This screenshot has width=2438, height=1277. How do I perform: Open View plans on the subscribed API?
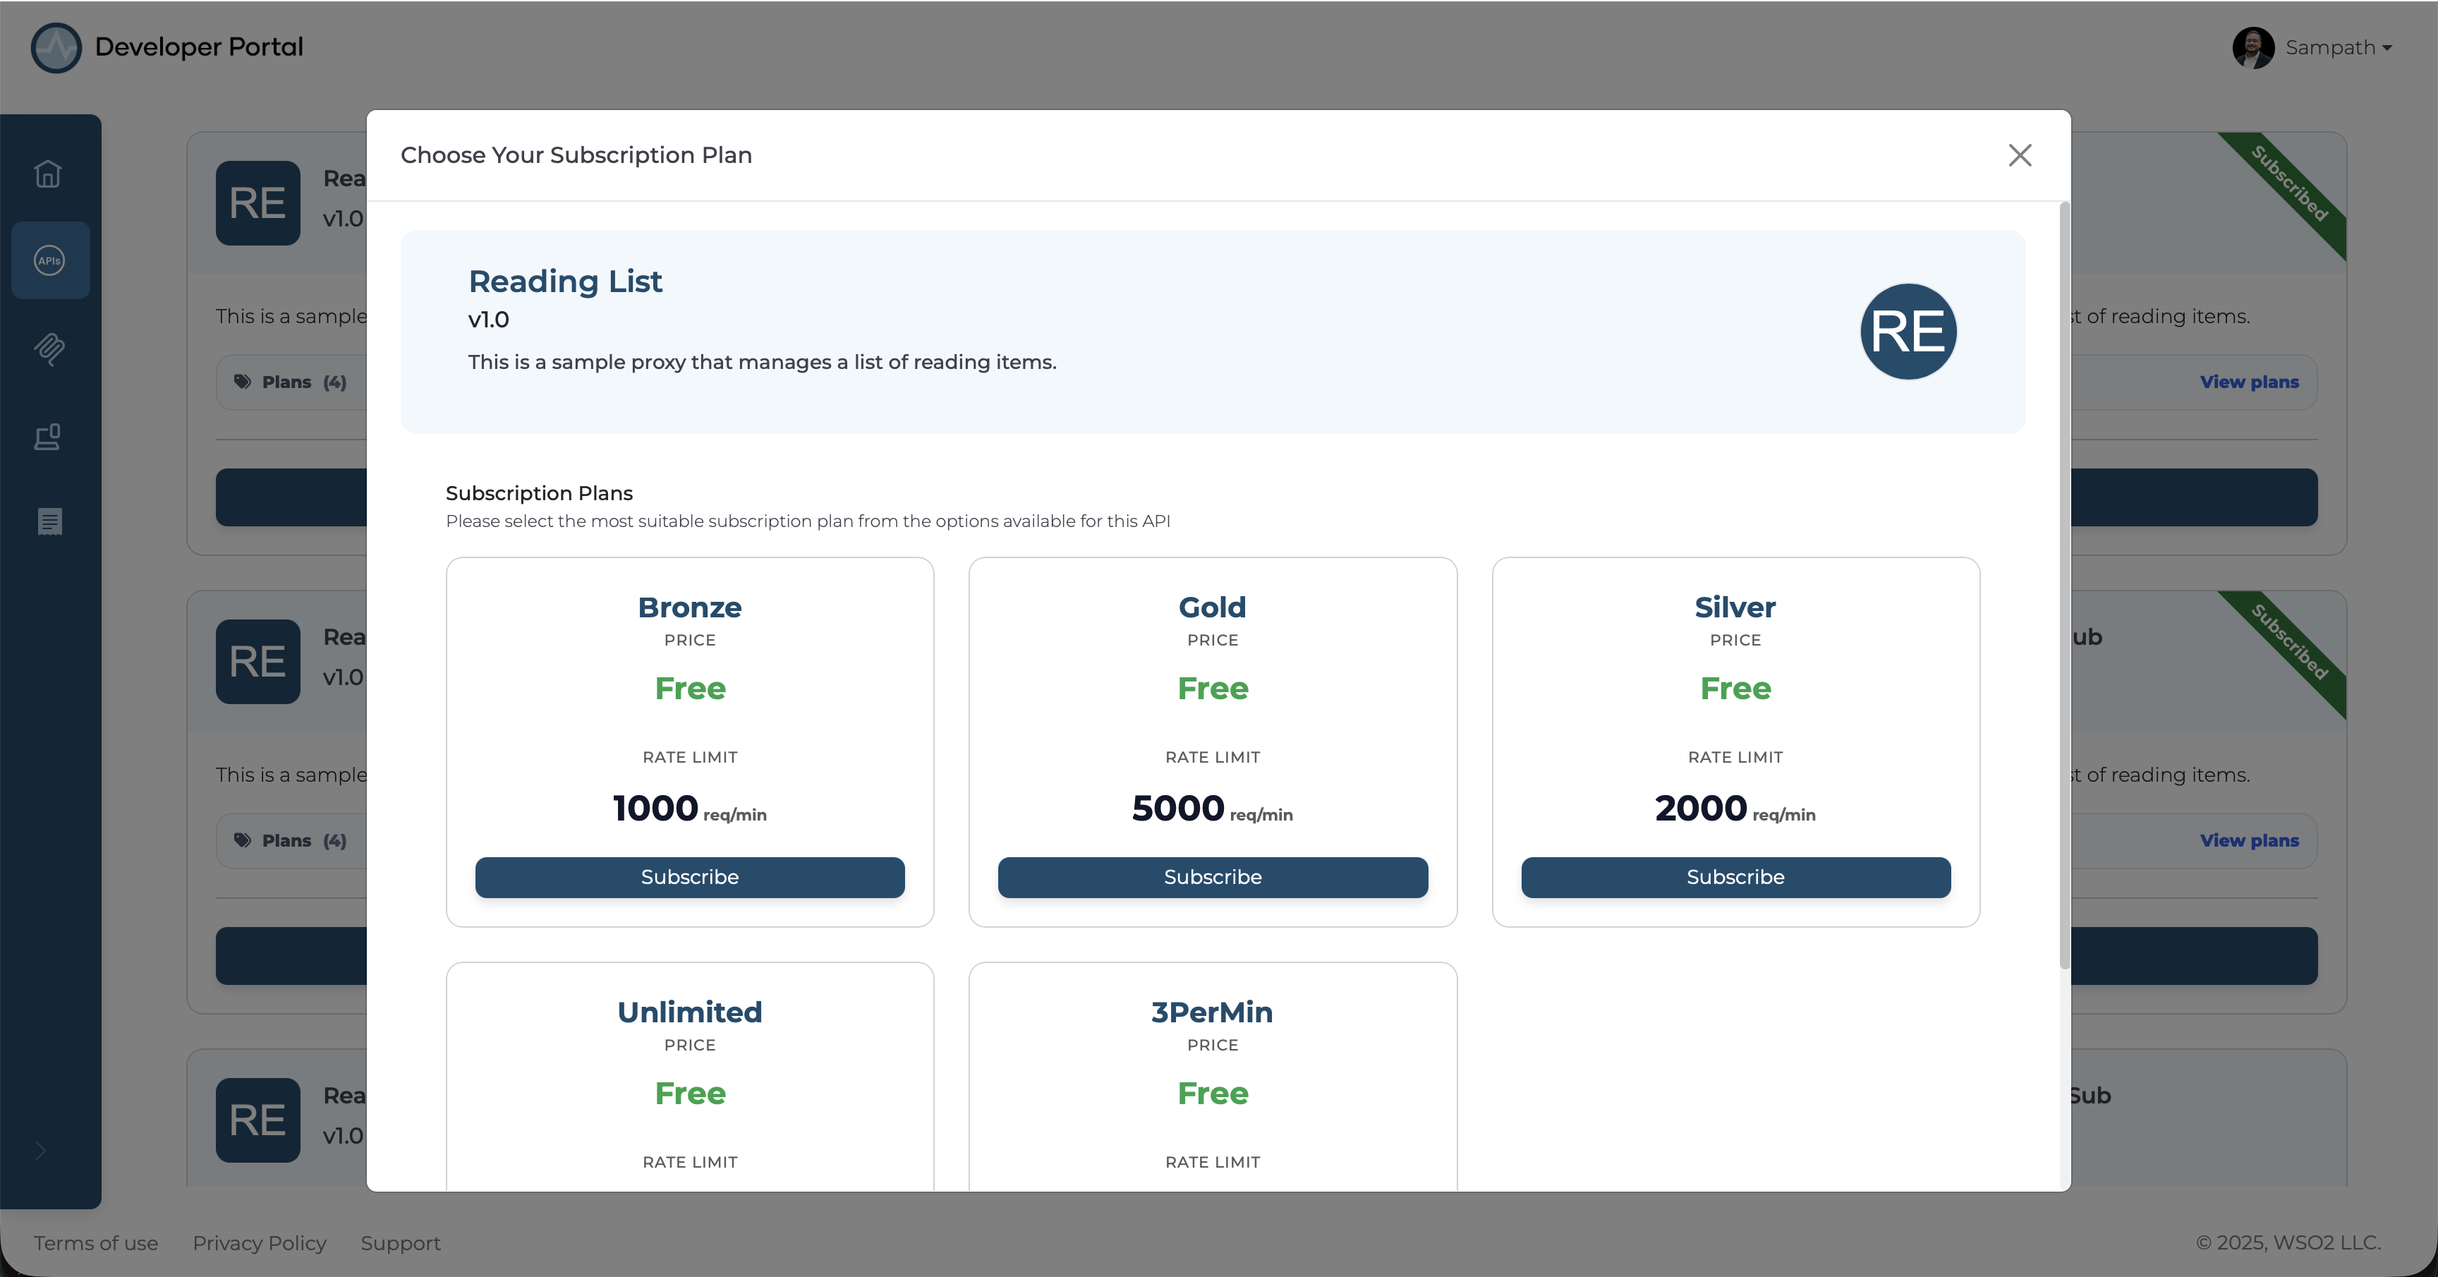pos(2250,382)
